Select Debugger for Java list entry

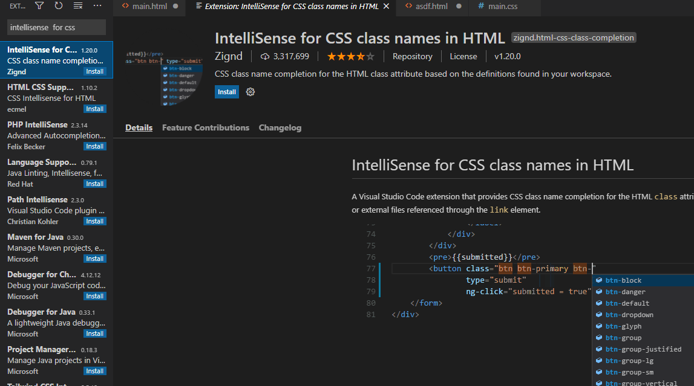[57, 323]
